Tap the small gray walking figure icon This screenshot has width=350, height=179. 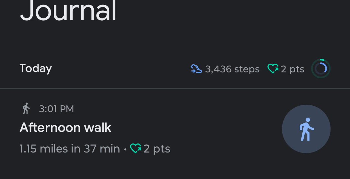coord(26,109)
